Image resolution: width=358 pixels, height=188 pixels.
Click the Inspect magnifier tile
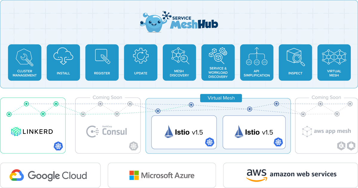pos(295,63)
